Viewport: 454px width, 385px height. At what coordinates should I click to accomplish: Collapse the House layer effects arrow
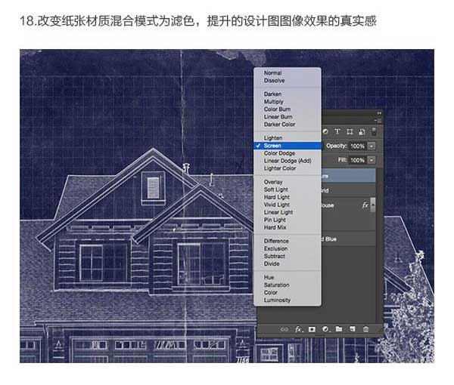tap(373, 205)
